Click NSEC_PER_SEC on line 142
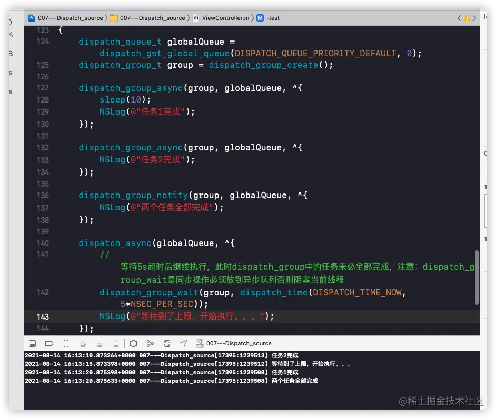Screen dimensions: 496x419 pyautogui.click(x=162, y=304)
